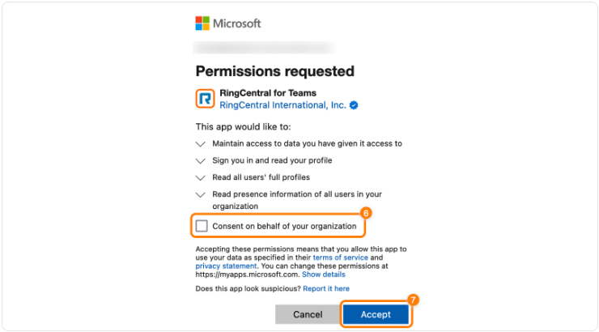Tick Consent on behalf of your organization

click(x=202, y=226)
